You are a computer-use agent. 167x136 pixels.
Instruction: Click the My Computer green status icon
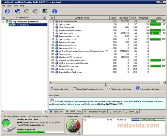point(7,21)
